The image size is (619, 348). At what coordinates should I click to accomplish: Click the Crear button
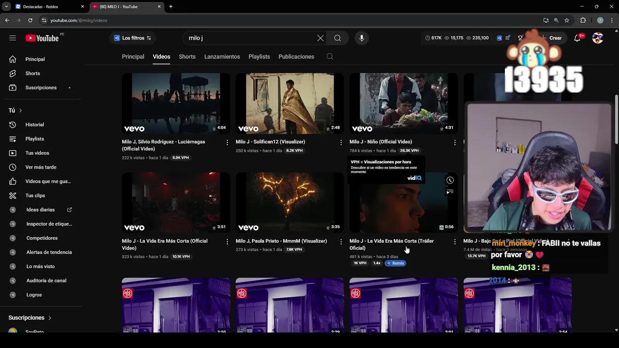(x=553, y=38)
